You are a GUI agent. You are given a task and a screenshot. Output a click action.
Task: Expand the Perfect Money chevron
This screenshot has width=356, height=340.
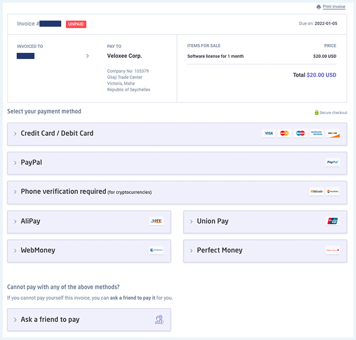(191, 250)
